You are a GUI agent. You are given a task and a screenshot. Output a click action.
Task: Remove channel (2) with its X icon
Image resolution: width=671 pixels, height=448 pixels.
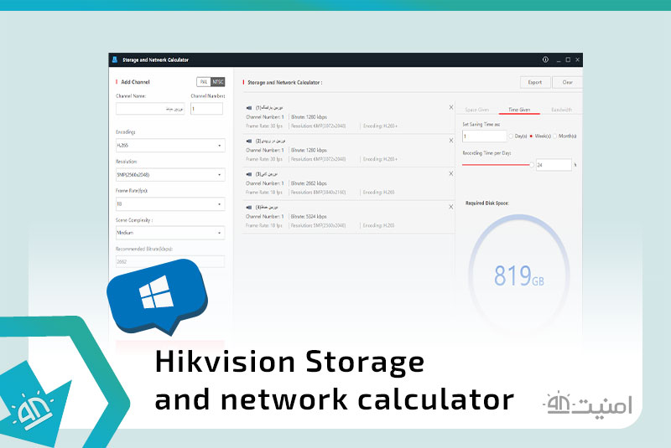click(451, 141)
